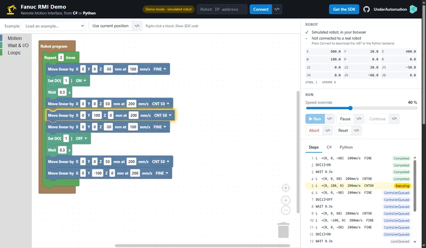Open the UnderAutomation link
Viewport: 426px width, 248px height.
[390, 9]
